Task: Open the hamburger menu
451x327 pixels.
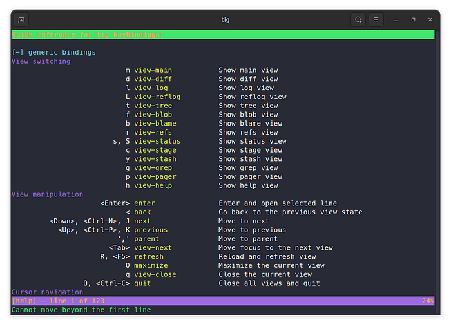Action: coord(376,19)
